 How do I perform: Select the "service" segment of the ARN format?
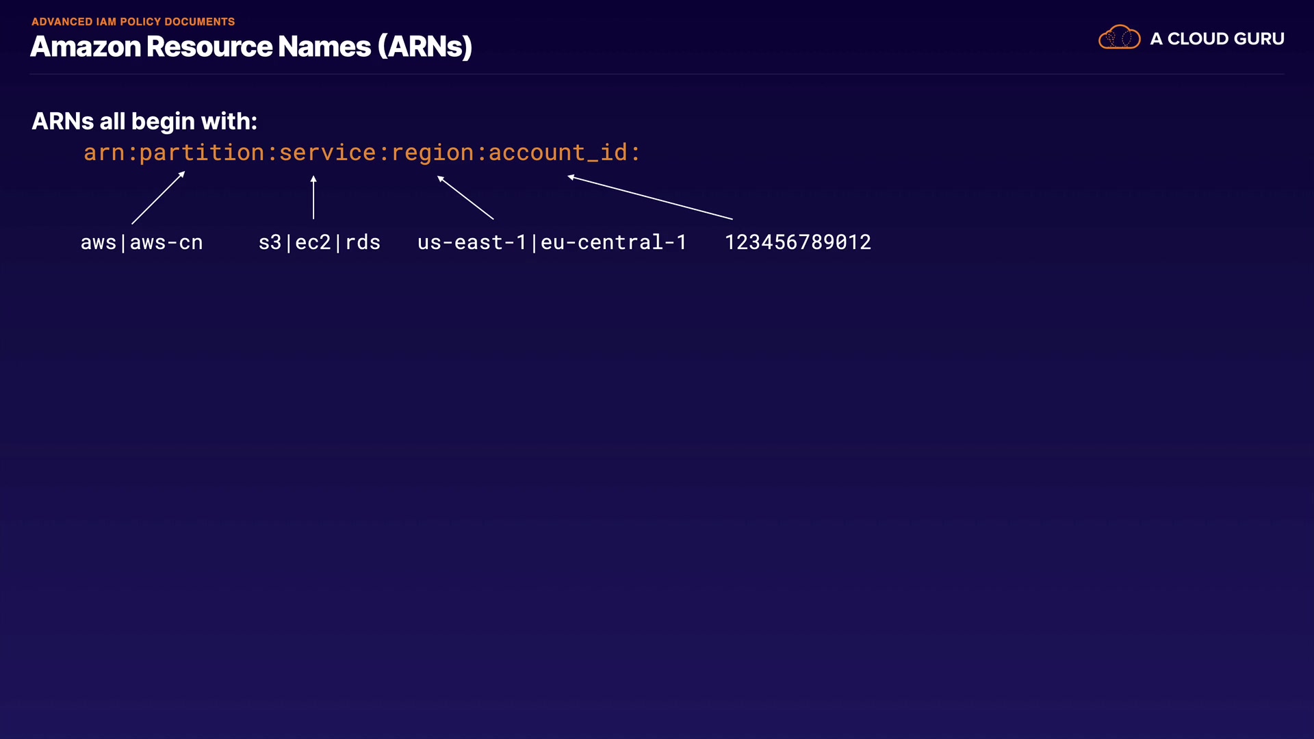click(x=327, y=152)
